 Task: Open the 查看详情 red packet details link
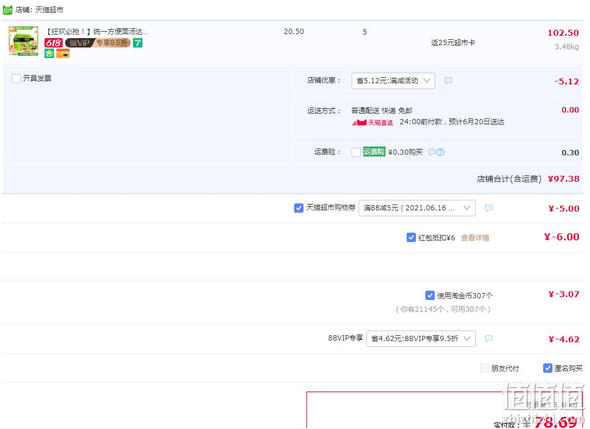[x=475, y=238]
